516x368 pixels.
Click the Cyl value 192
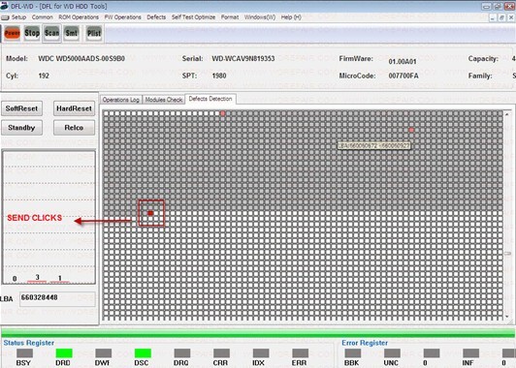click(x=44, y=76)
